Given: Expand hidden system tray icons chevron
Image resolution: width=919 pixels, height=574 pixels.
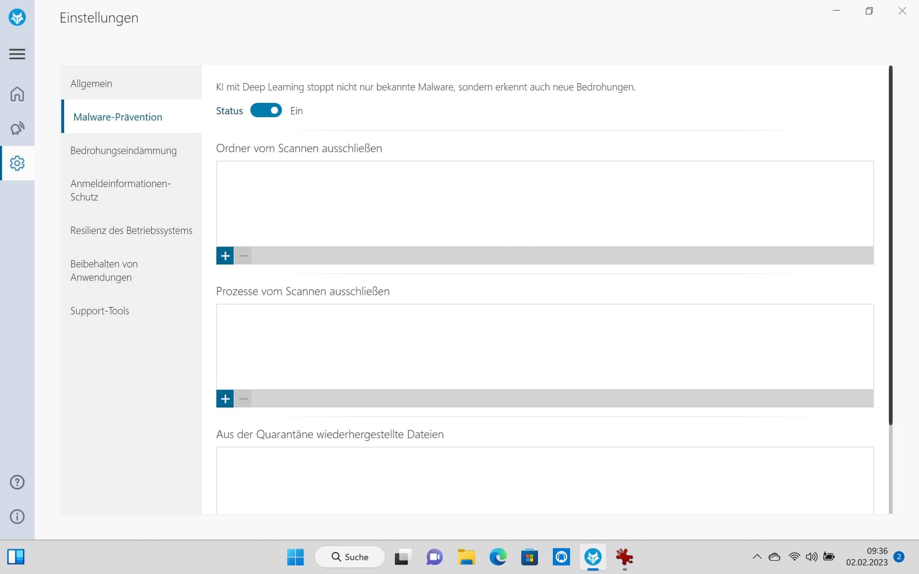Looking at the screenshot, I should [x=757, y=557].
